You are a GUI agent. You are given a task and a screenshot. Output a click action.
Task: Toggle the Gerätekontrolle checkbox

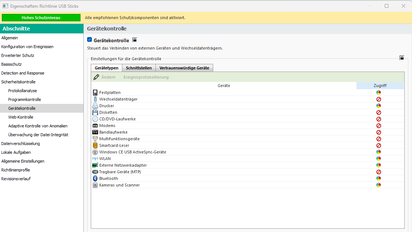click(90, 40)
